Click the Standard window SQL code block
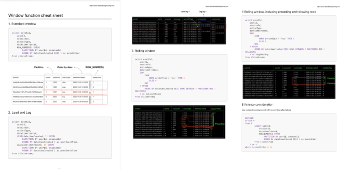The height and width of the screenshot is (171, 342). [60, 44]
